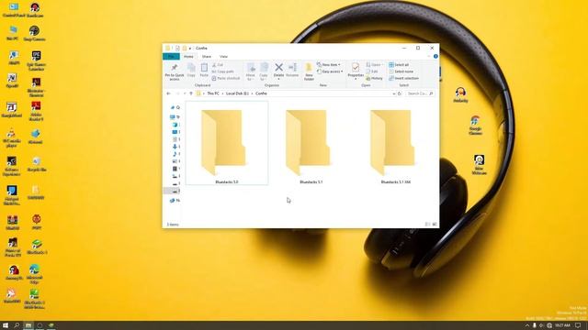This screenshot has width=588, height=330.
Task: Switch to the Share ribbon tab
Action: pos(206,57)
